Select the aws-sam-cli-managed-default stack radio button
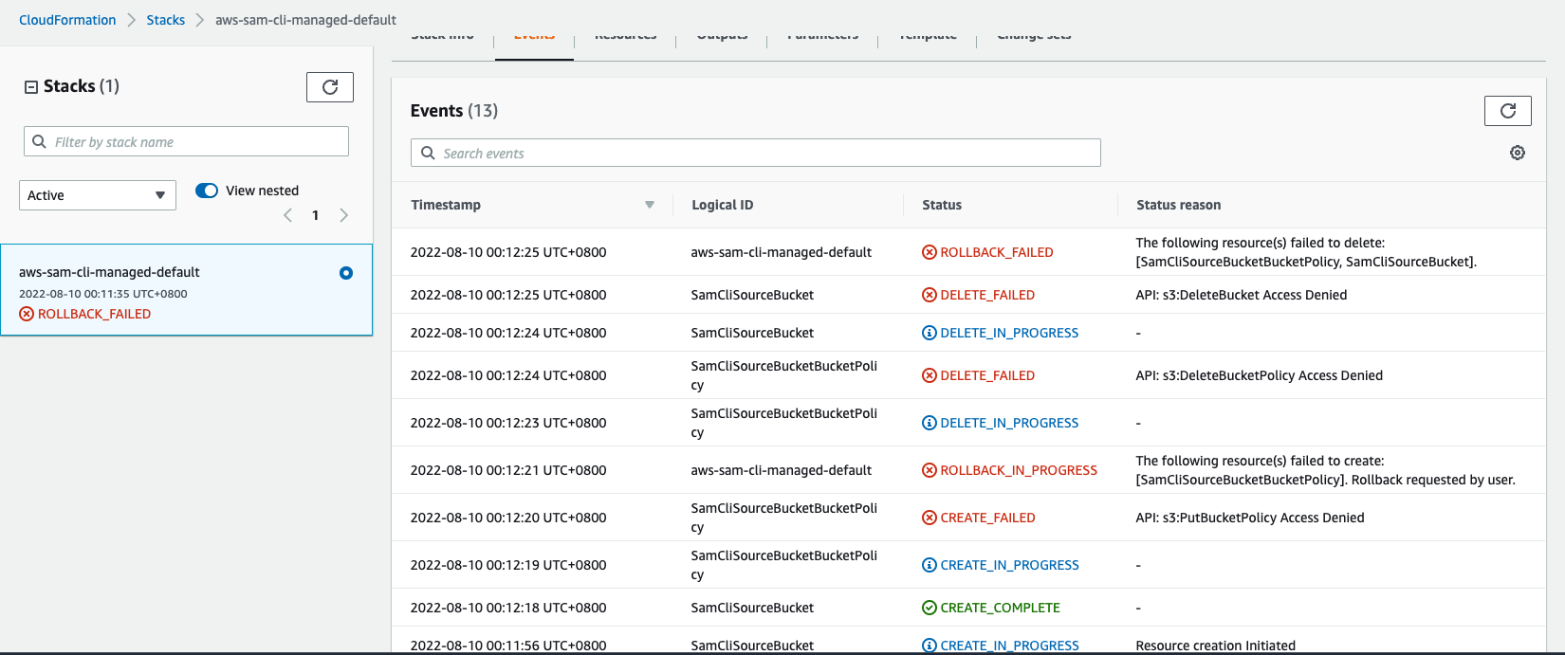The width and height of the screenshot is (1565, 655). click(346, 273)
